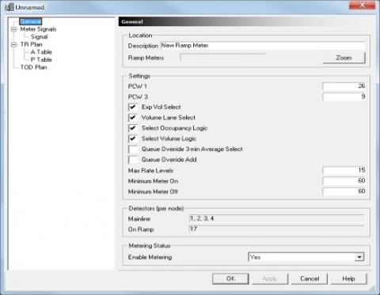
Task: Click the Description text field
Action: click(263, 46)
